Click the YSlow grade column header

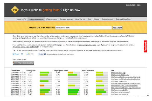31,71
